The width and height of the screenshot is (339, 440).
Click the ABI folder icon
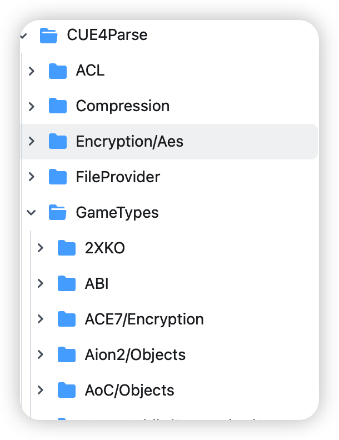pos(66,284)
